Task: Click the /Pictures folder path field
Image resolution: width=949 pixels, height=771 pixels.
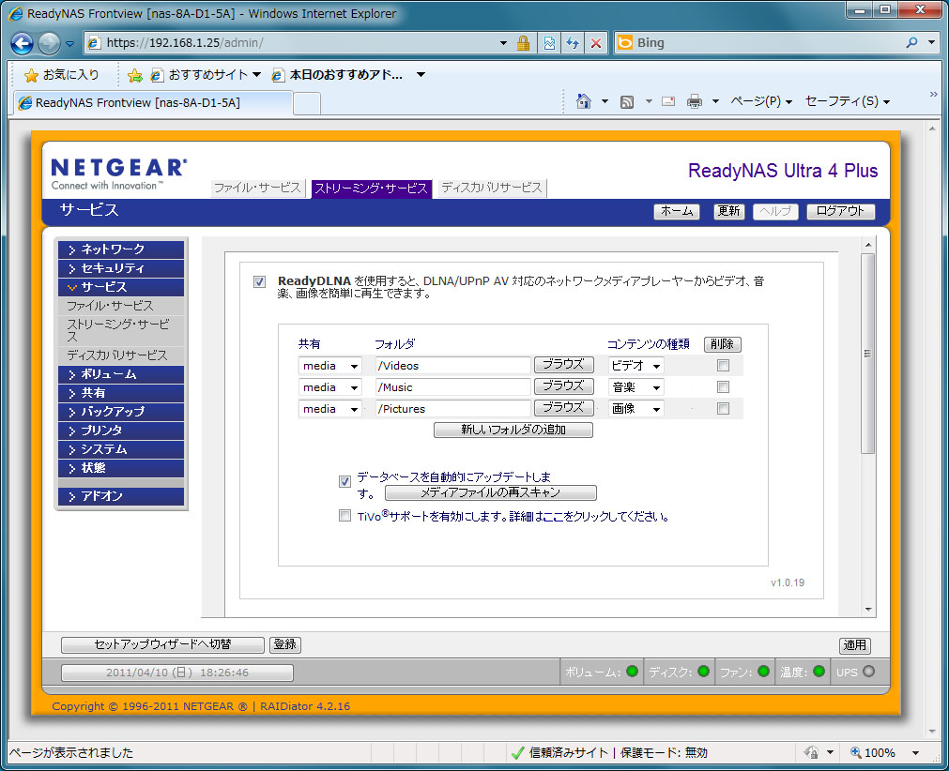Action: 452,409
